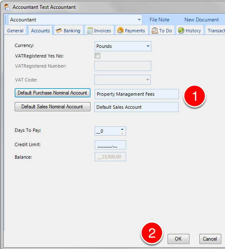Click Default Sales Nominal Account button
Image resolution: width=225 pixels, height=249 pixels.
point(52,107)
